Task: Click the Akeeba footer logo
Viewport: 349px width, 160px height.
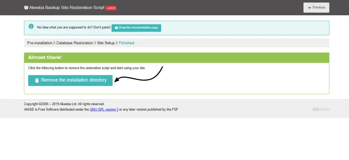Action: [321, 109]
